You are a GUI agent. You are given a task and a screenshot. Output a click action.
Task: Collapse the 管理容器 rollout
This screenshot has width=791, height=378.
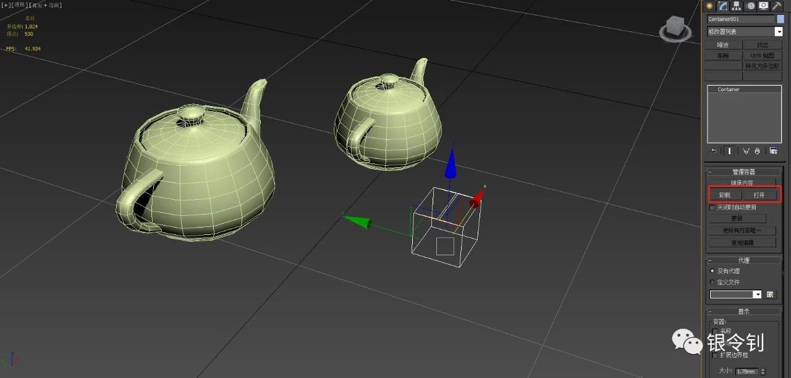(x=744, y=172)
